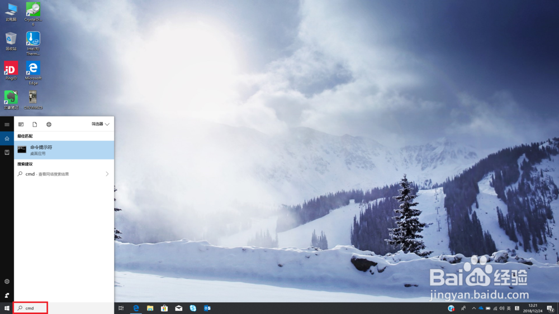The image size is (559, 314).
Task: Show hidden system tray icons
Action: 474,308
